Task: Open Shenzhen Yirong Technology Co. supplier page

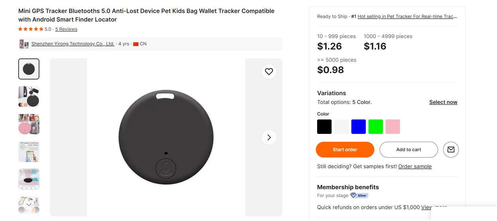Action: (x=73, y=44)
